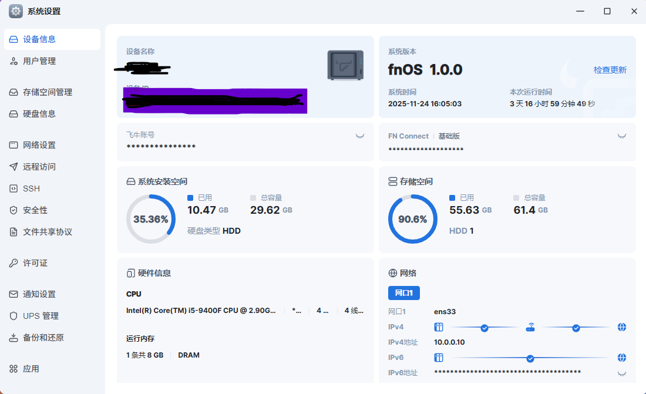Click the 55.63 GB used storage value
The width and height of the screenshot is (646, 394).
point(470,210)
